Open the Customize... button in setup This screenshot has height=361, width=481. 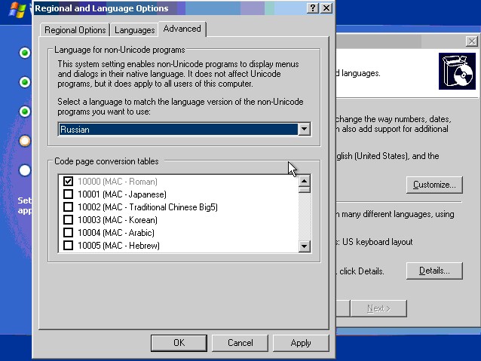click(434, 185)
